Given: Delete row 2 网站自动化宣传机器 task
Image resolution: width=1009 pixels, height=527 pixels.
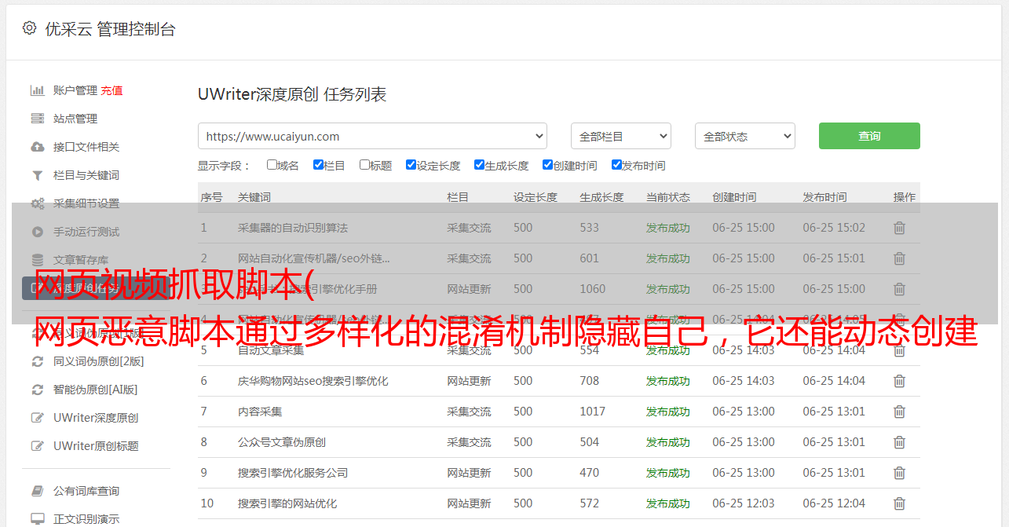Looking at the screenshot, I should point(899,258).
